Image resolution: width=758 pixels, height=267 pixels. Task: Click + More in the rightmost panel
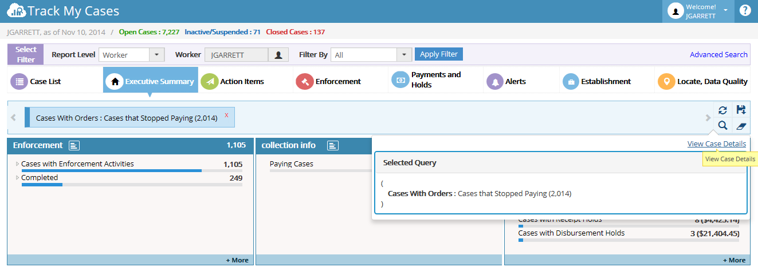pos(734,260)
